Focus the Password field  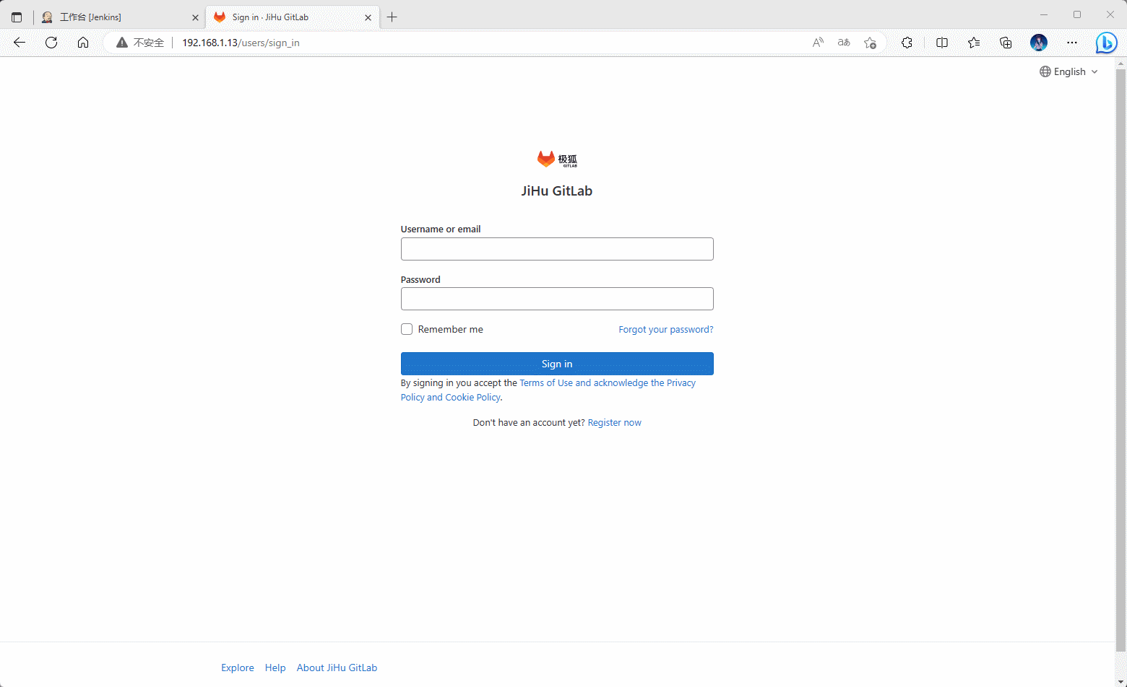(557, 299)
